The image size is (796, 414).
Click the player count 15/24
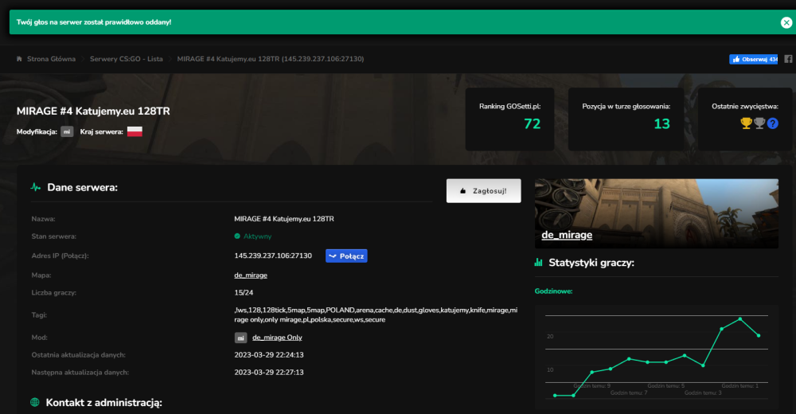[244, 293]
